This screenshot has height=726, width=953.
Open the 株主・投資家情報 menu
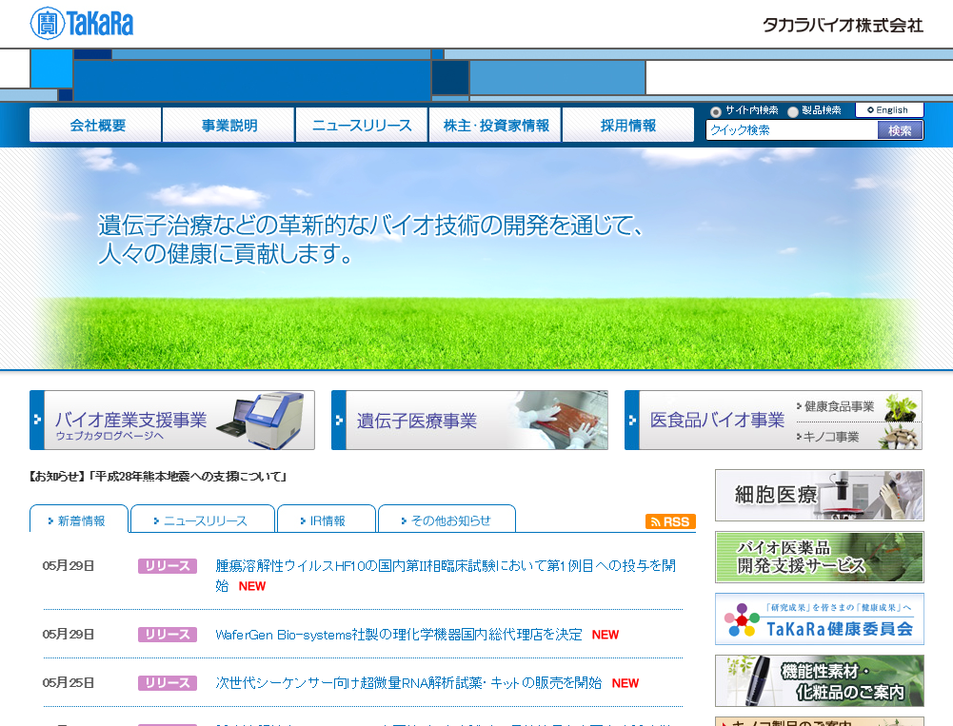point(495,126)
